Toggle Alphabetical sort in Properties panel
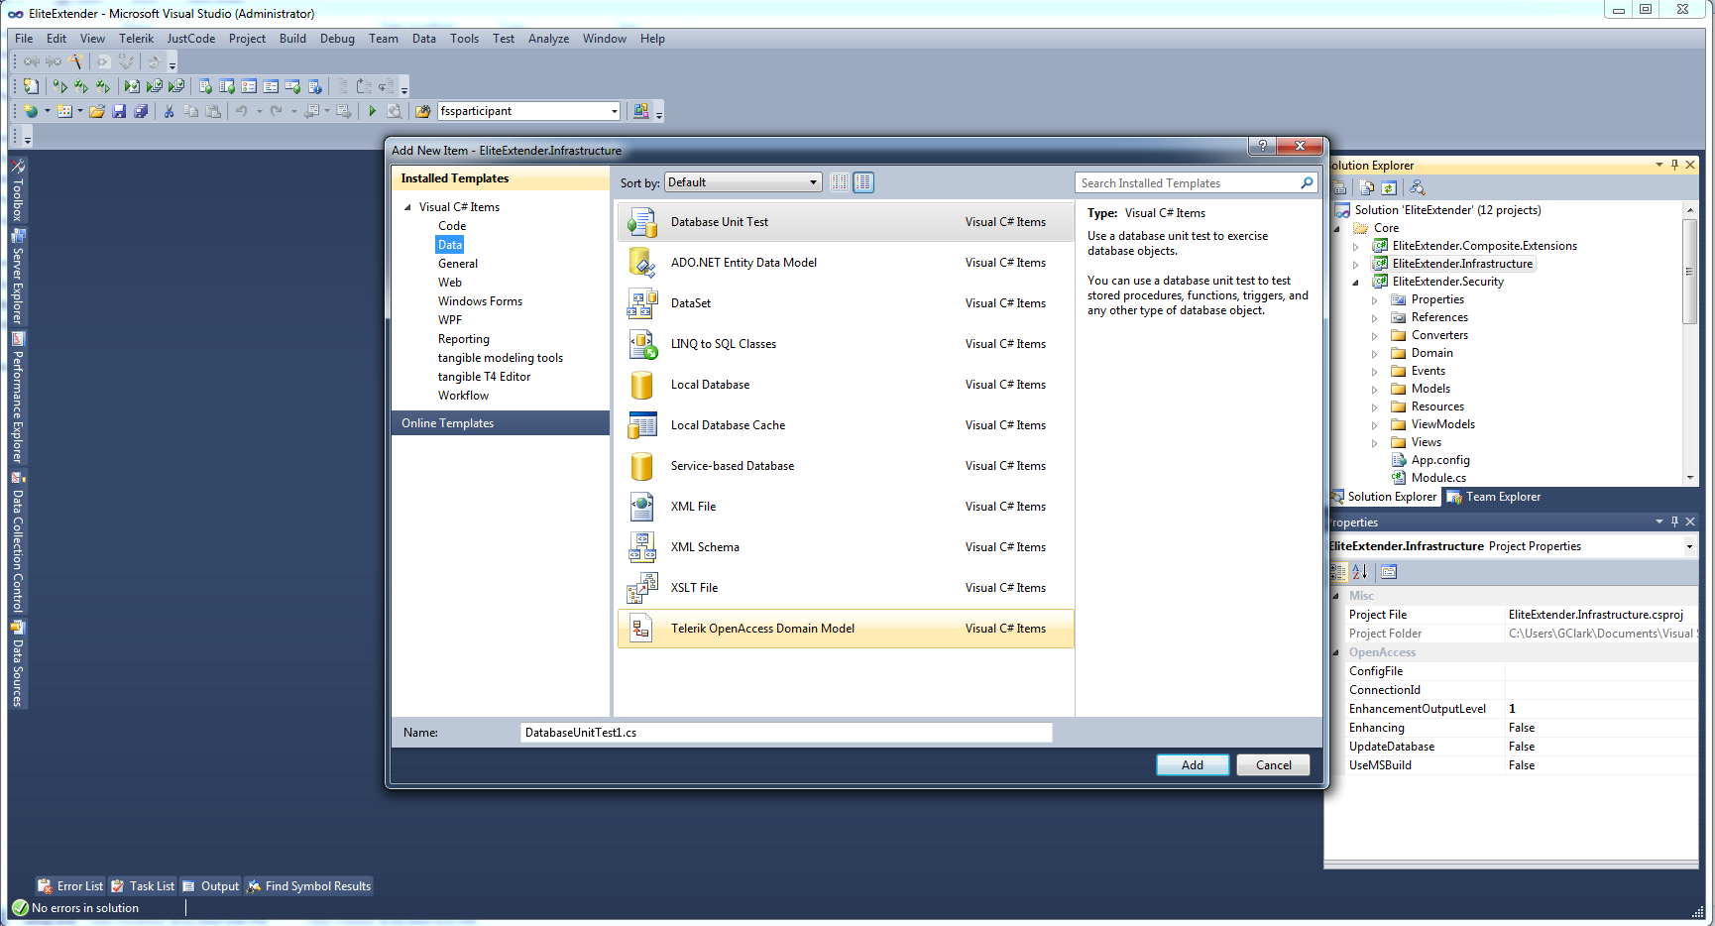This screenshot has height=926, width=1715. click(x=1360, y=572)
